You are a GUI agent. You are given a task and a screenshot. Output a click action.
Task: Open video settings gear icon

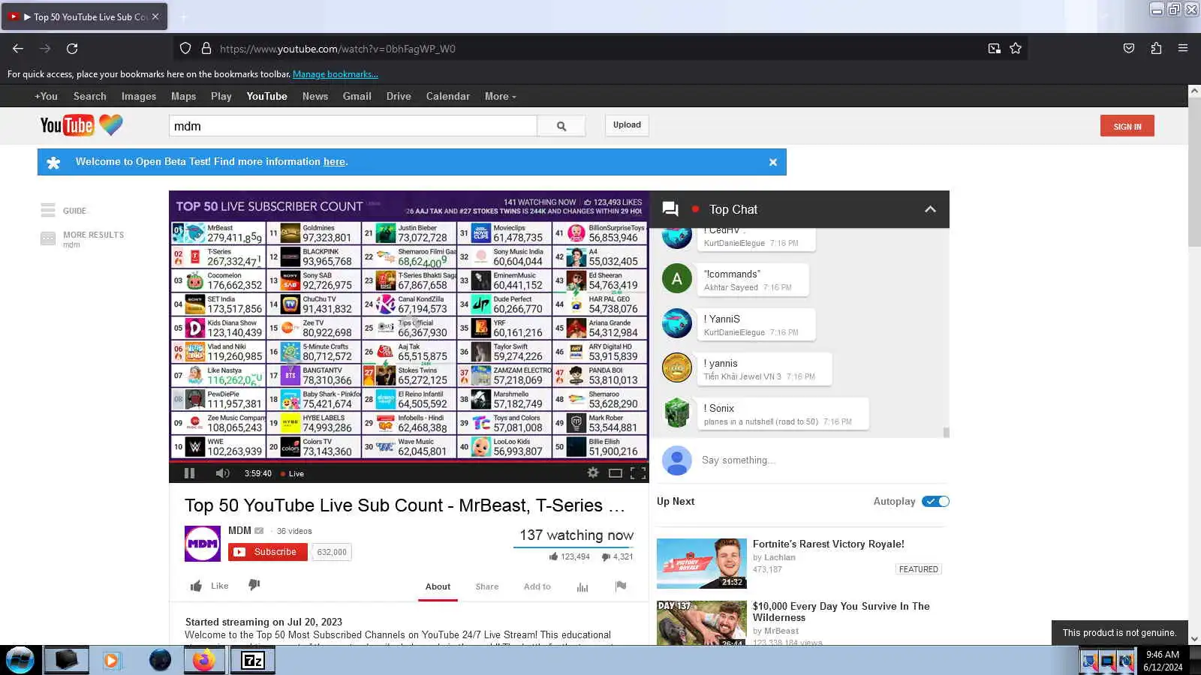click(x=593, y=472)
